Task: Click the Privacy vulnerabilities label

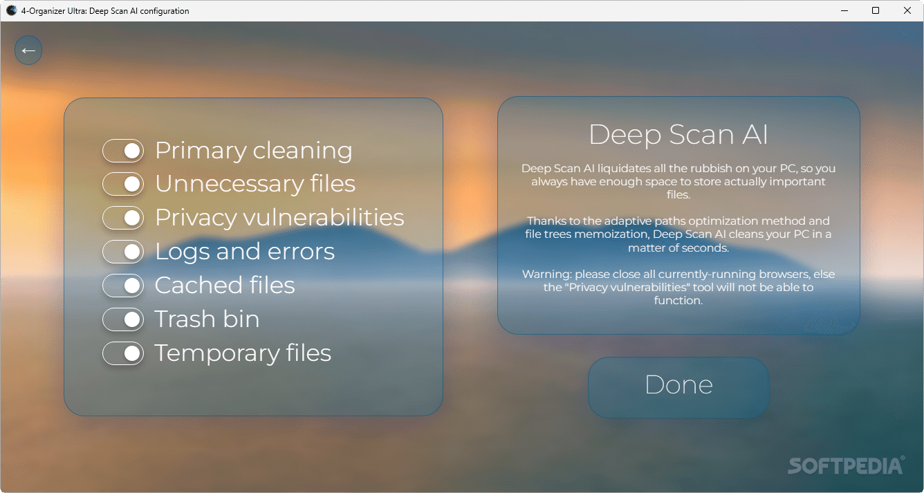Action: [x=279, y=217]
